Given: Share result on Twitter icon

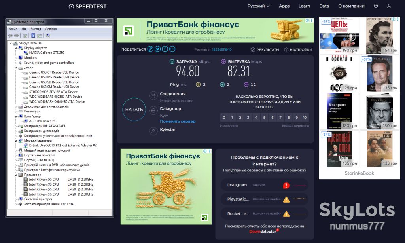Looking at the screenshot, I should coord(157,49).
